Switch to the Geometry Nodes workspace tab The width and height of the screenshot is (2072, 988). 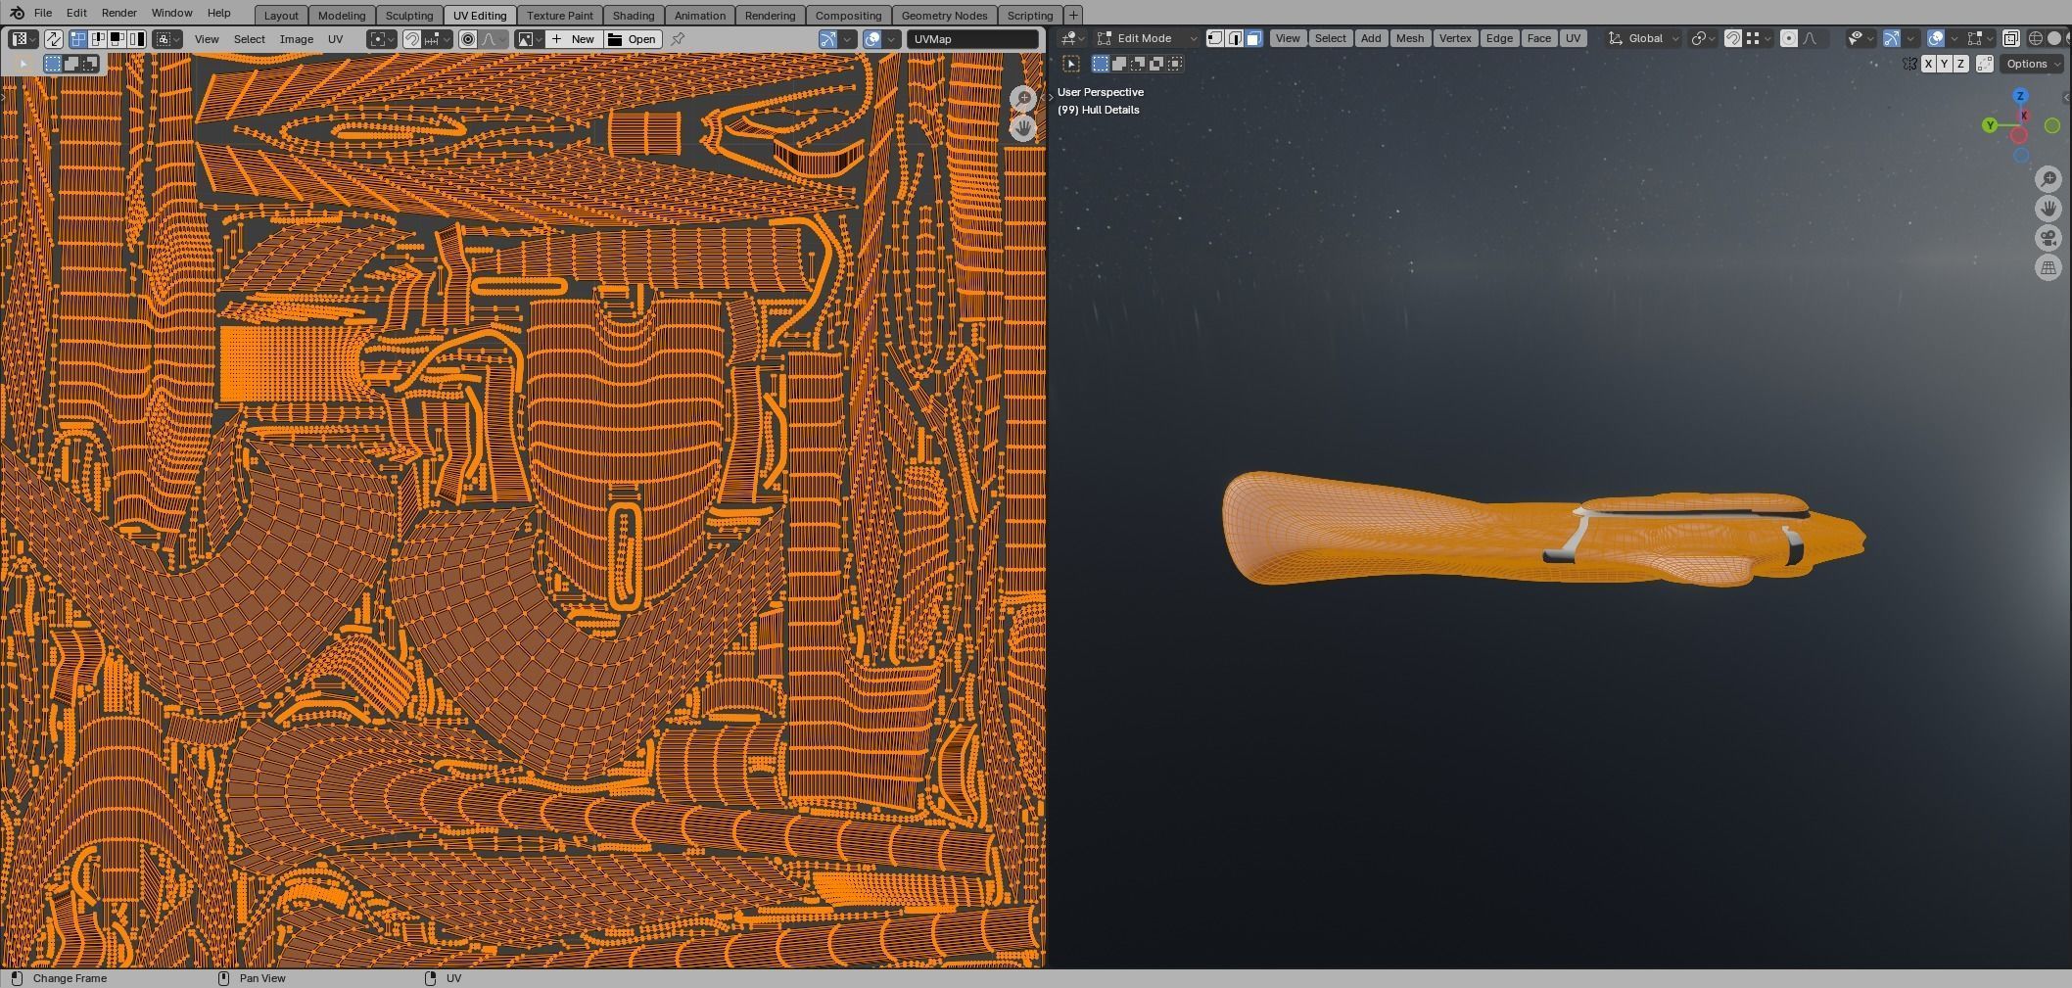click(x=944, y=16)
